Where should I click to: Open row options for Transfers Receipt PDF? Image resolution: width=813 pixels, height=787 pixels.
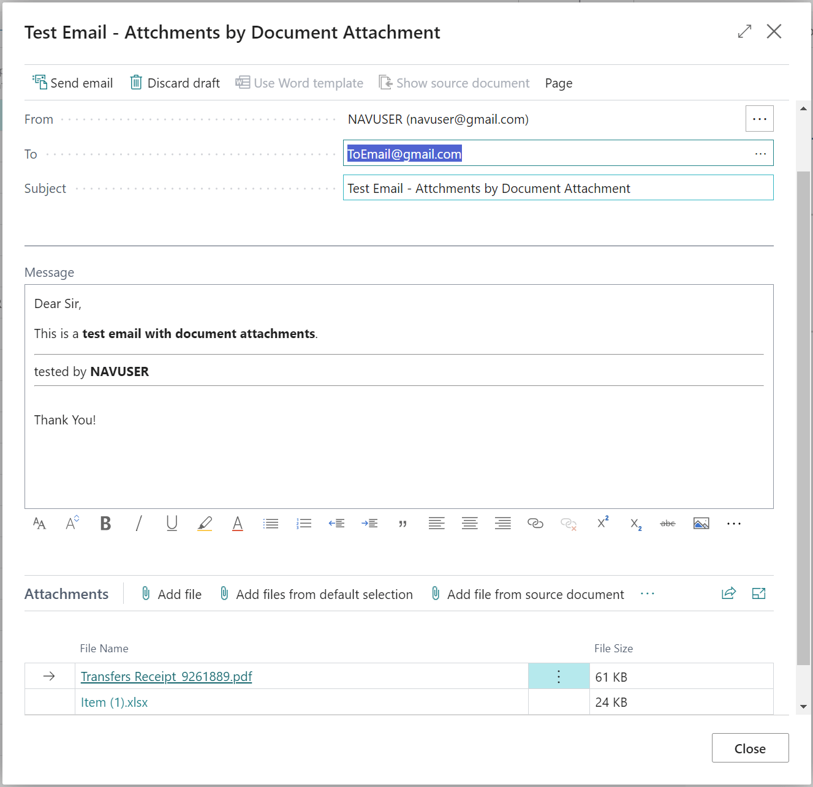[558, 676]
